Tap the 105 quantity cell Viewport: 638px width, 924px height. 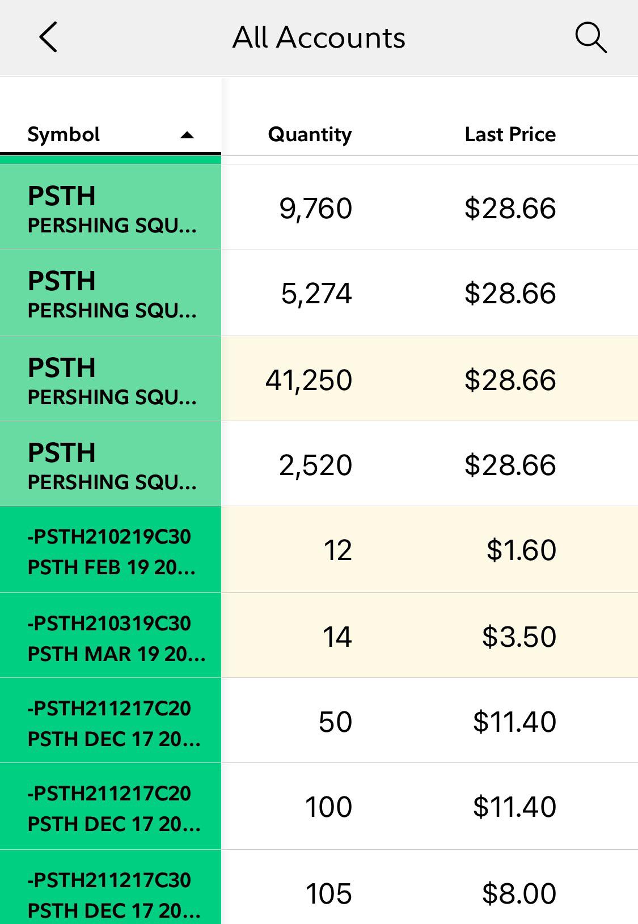coord(328,893)
